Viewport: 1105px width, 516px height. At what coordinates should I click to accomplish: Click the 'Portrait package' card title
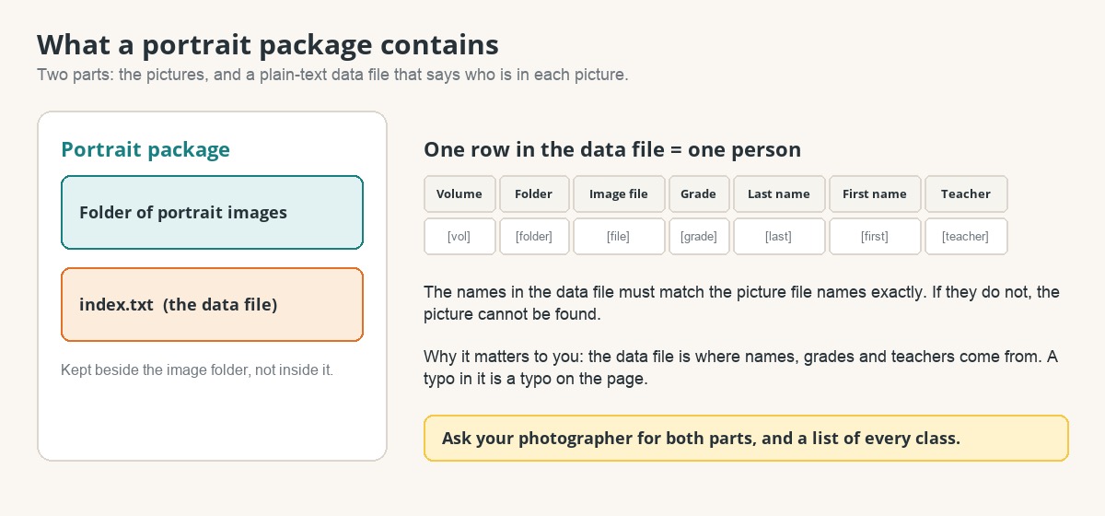145,149
